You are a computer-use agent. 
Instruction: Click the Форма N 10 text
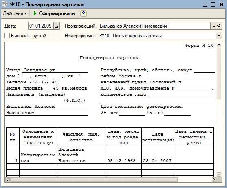click(x=199, y=46)
